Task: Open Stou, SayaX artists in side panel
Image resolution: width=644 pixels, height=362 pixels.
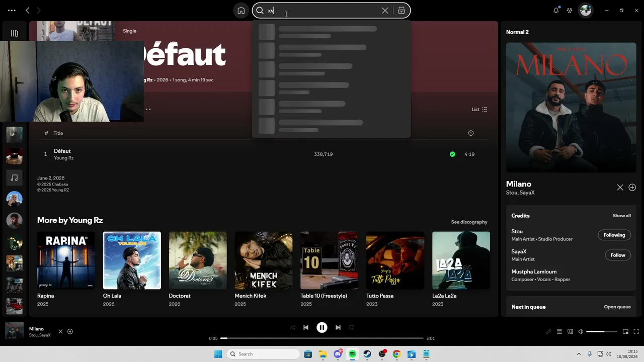Action: 520,193
